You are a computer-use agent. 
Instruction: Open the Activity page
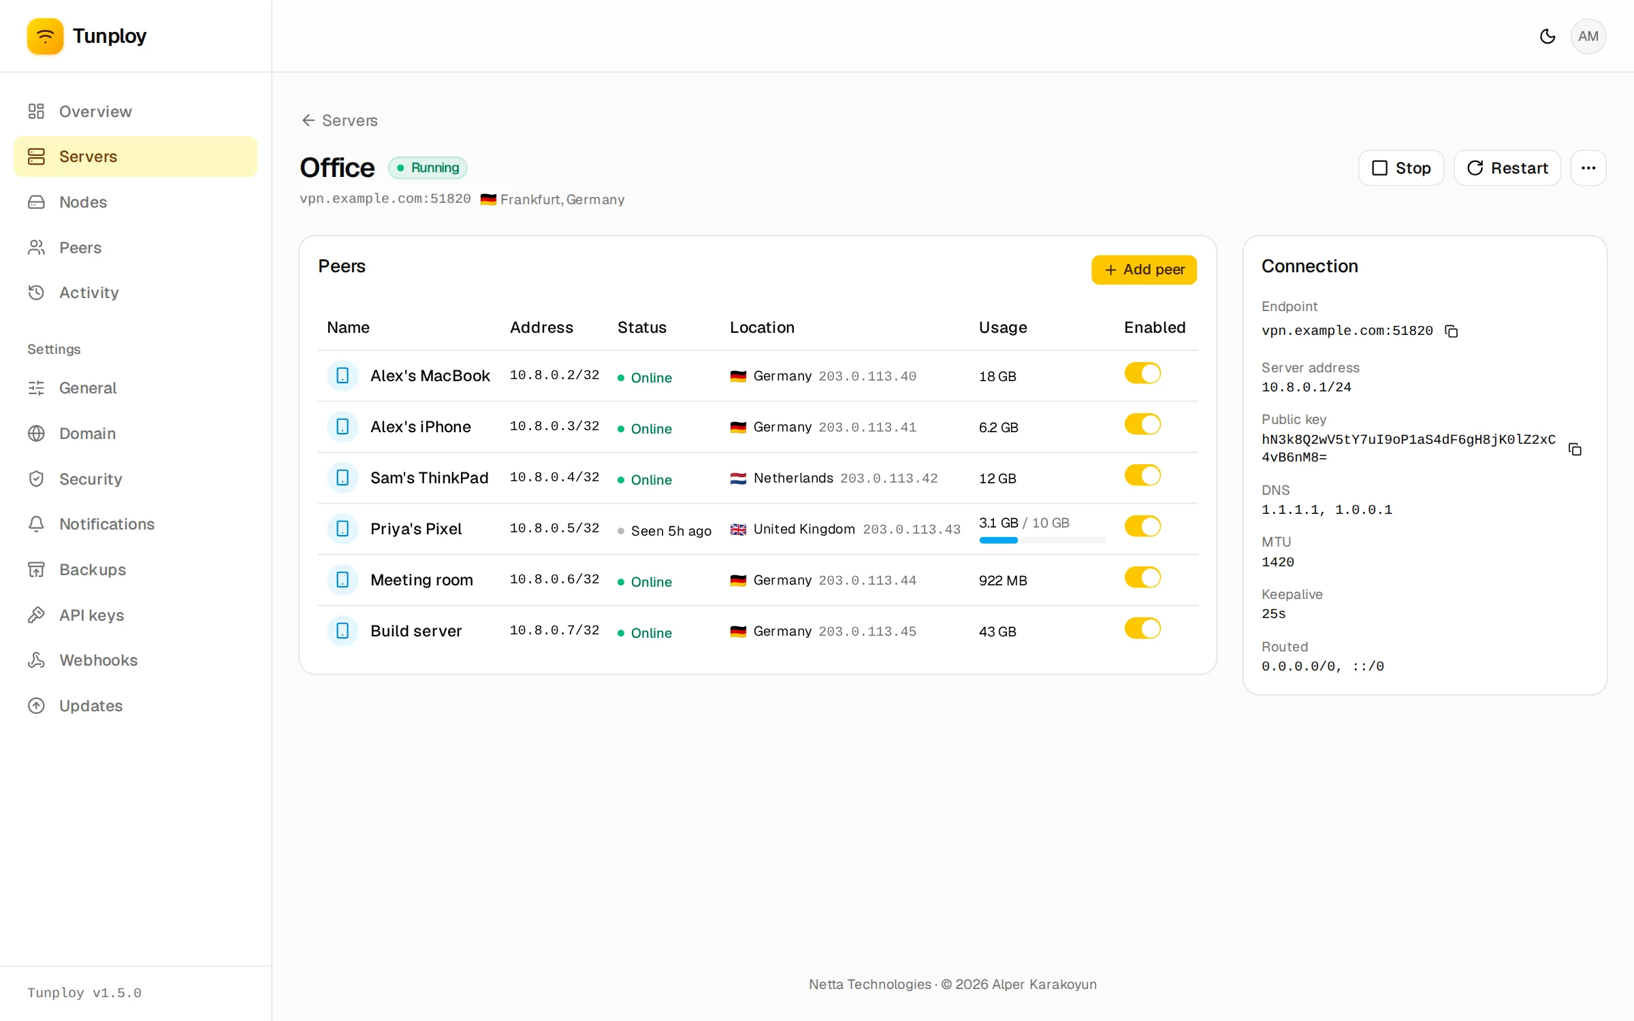135,293
